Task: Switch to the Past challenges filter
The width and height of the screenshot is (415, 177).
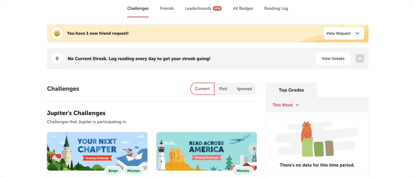Action: (x=223, y=88)
